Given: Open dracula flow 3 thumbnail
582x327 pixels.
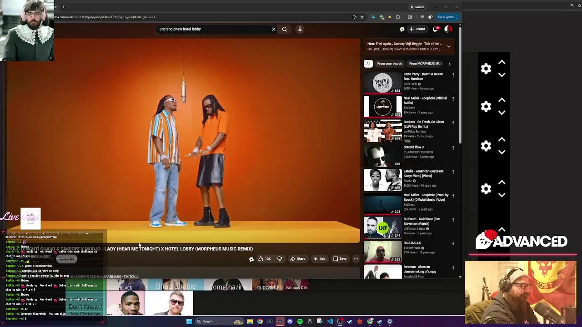Looking at the screenshot, I should point(382,156).
